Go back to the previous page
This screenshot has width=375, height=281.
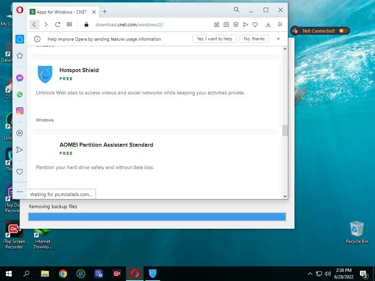[x=34, y=25]
